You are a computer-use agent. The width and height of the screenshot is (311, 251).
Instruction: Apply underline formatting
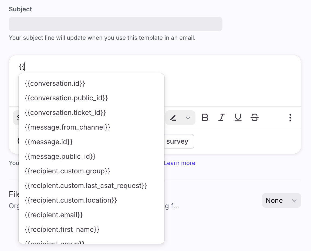click(238, 118)
